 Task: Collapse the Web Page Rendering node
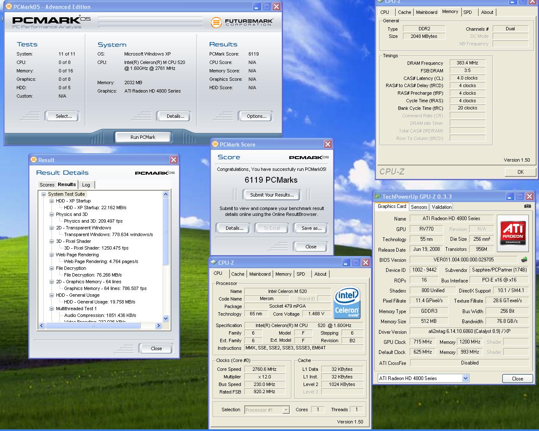pos(52,255)
